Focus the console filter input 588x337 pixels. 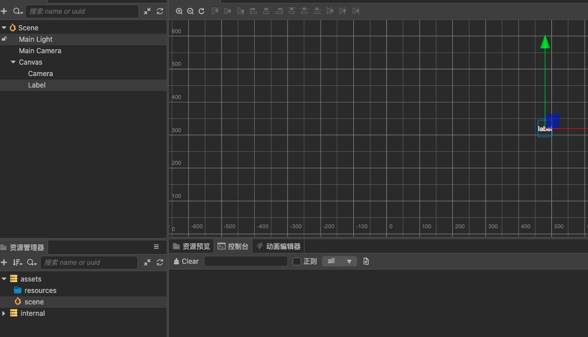point(246,261)
